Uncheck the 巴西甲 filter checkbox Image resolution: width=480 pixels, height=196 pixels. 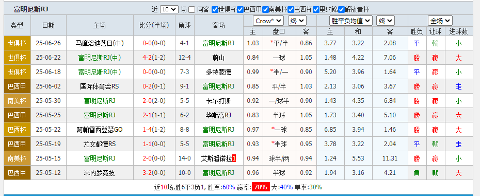[240, 9]
